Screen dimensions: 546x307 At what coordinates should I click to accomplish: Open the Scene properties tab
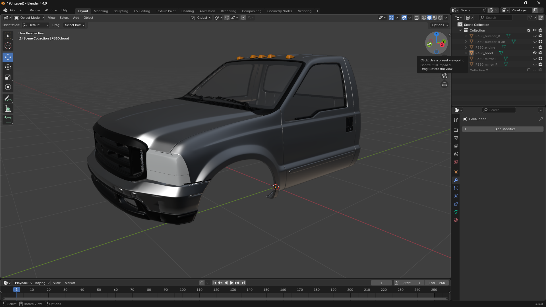click(x=456, y=154)
